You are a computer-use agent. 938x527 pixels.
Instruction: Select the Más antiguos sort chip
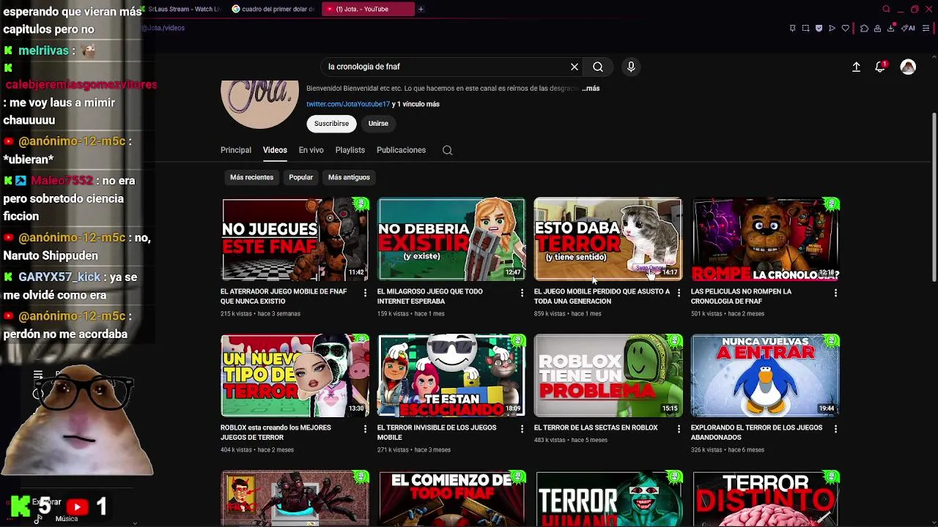(349, 177)
